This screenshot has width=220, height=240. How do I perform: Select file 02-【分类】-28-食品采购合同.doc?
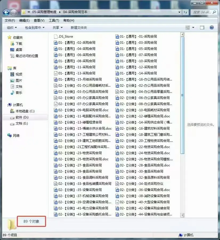[x=143, y=165]
